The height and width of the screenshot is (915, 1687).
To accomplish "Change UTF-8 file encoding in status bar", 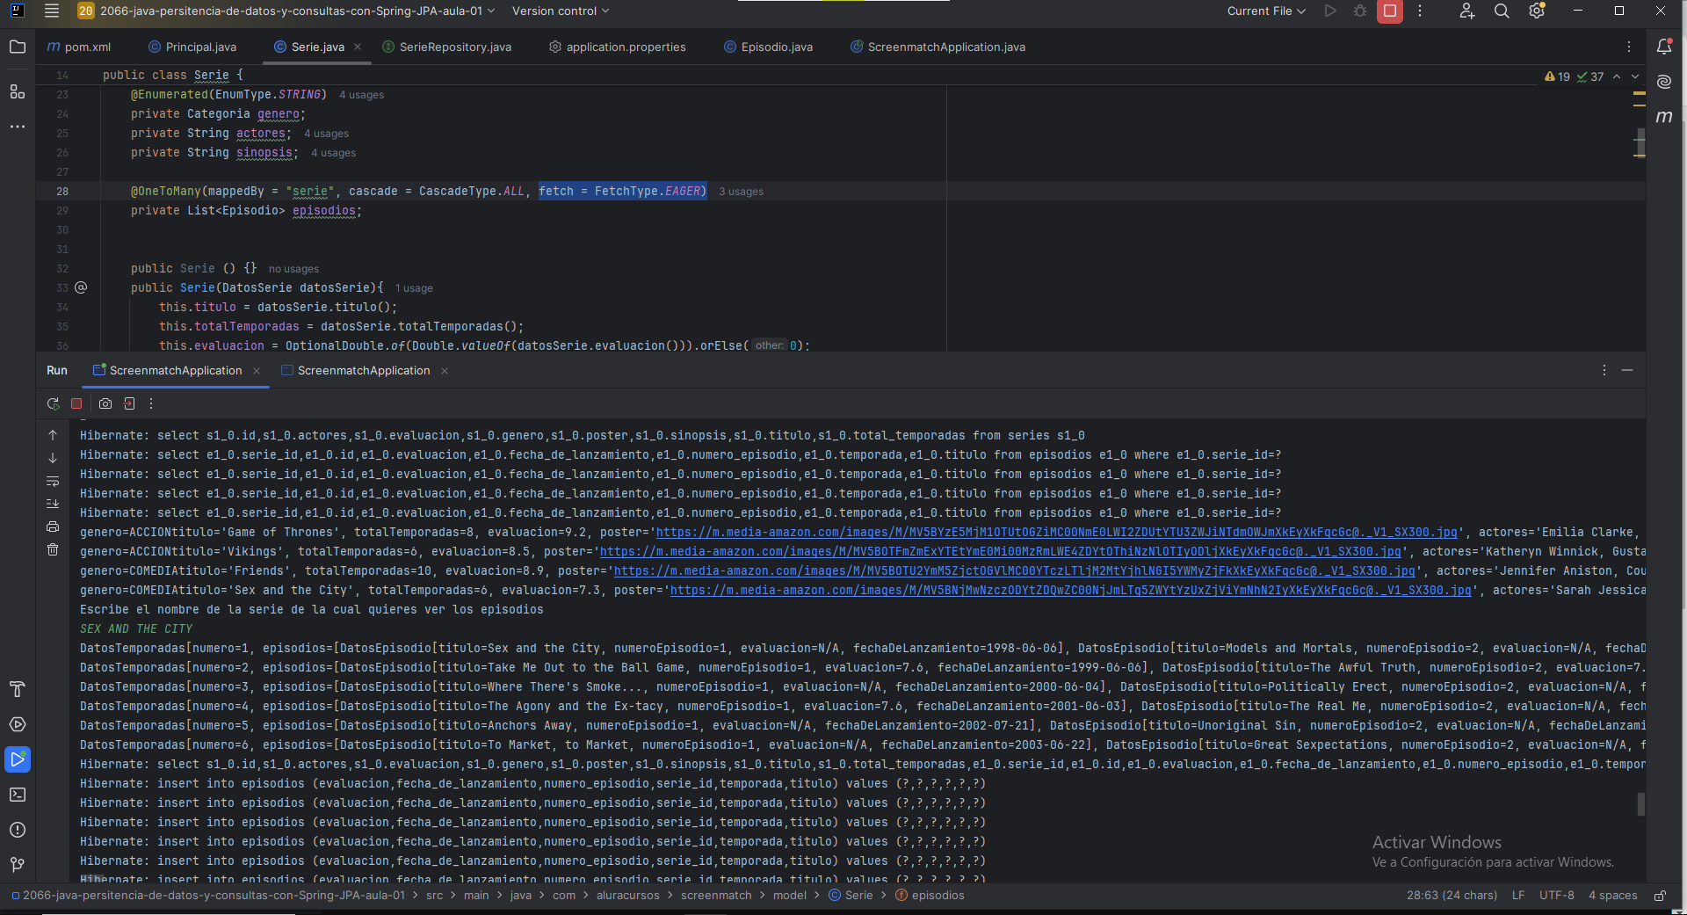I will pos(1556,896).
